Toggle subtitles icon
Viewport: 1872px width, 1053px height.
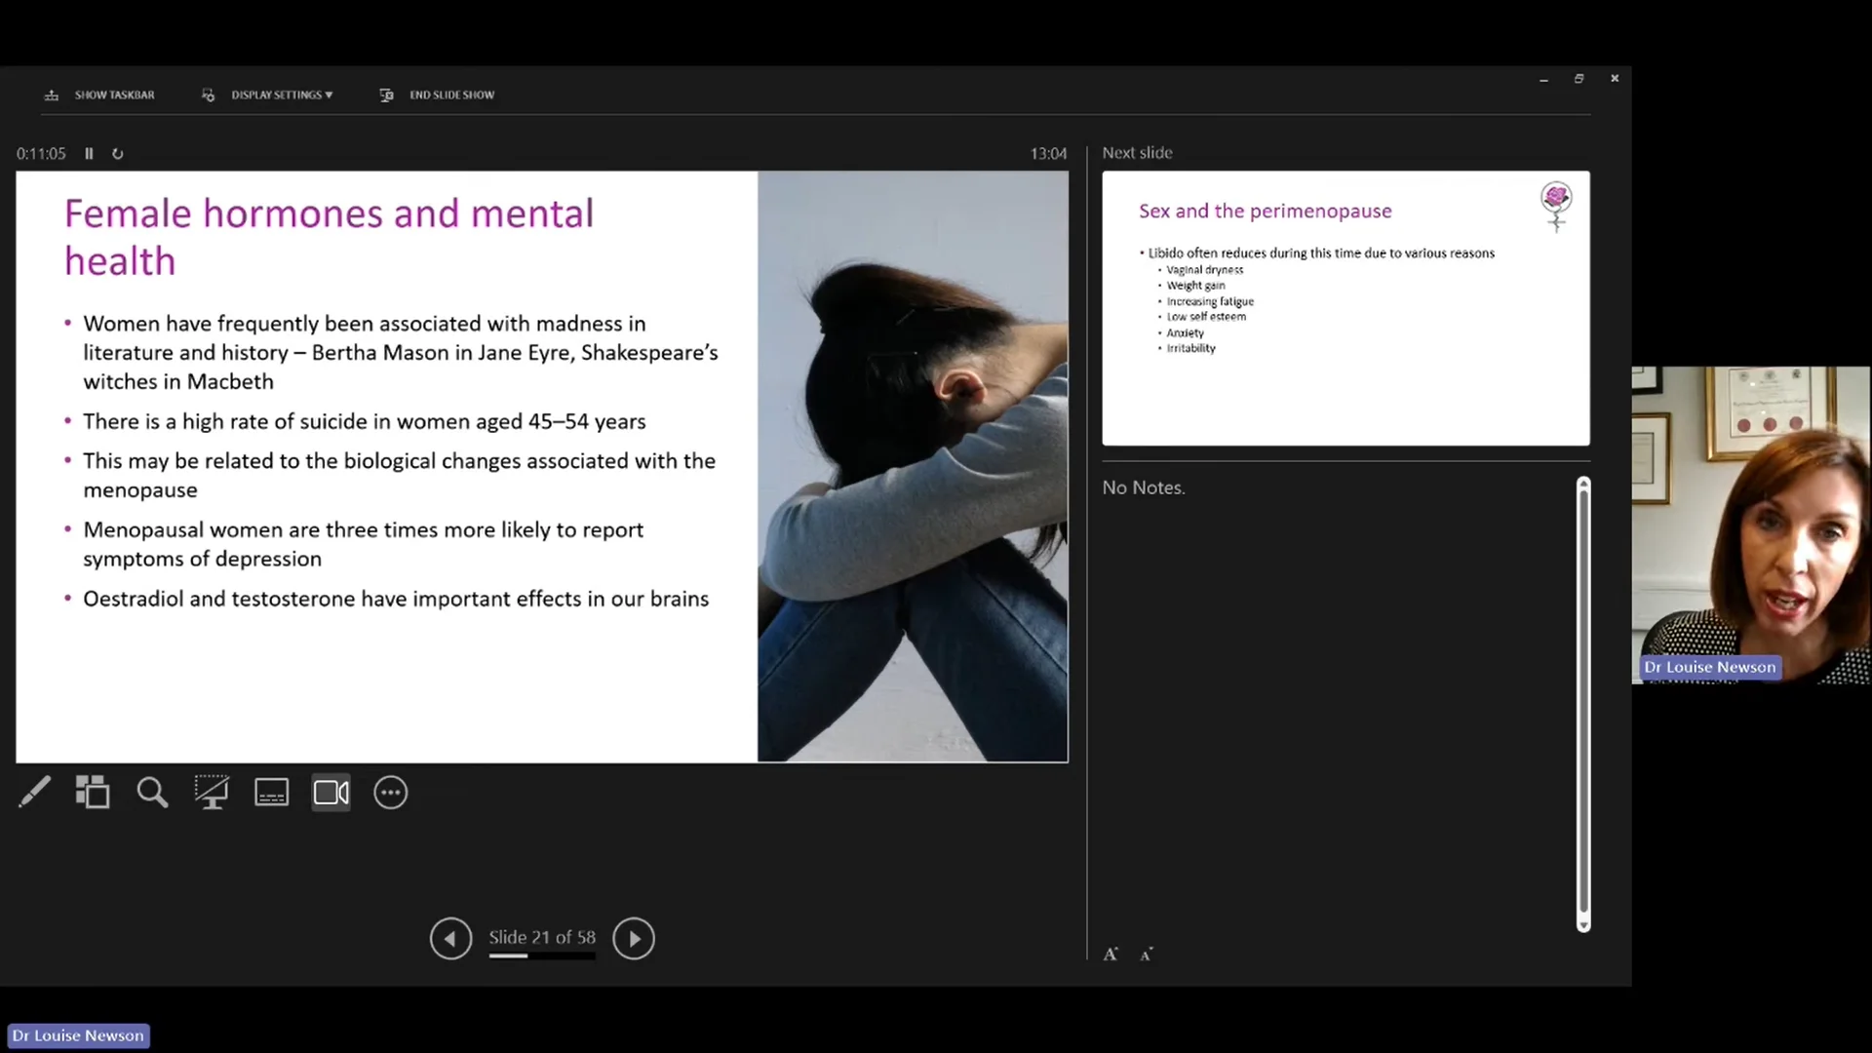pyautogui.click(x=271, y=793)
